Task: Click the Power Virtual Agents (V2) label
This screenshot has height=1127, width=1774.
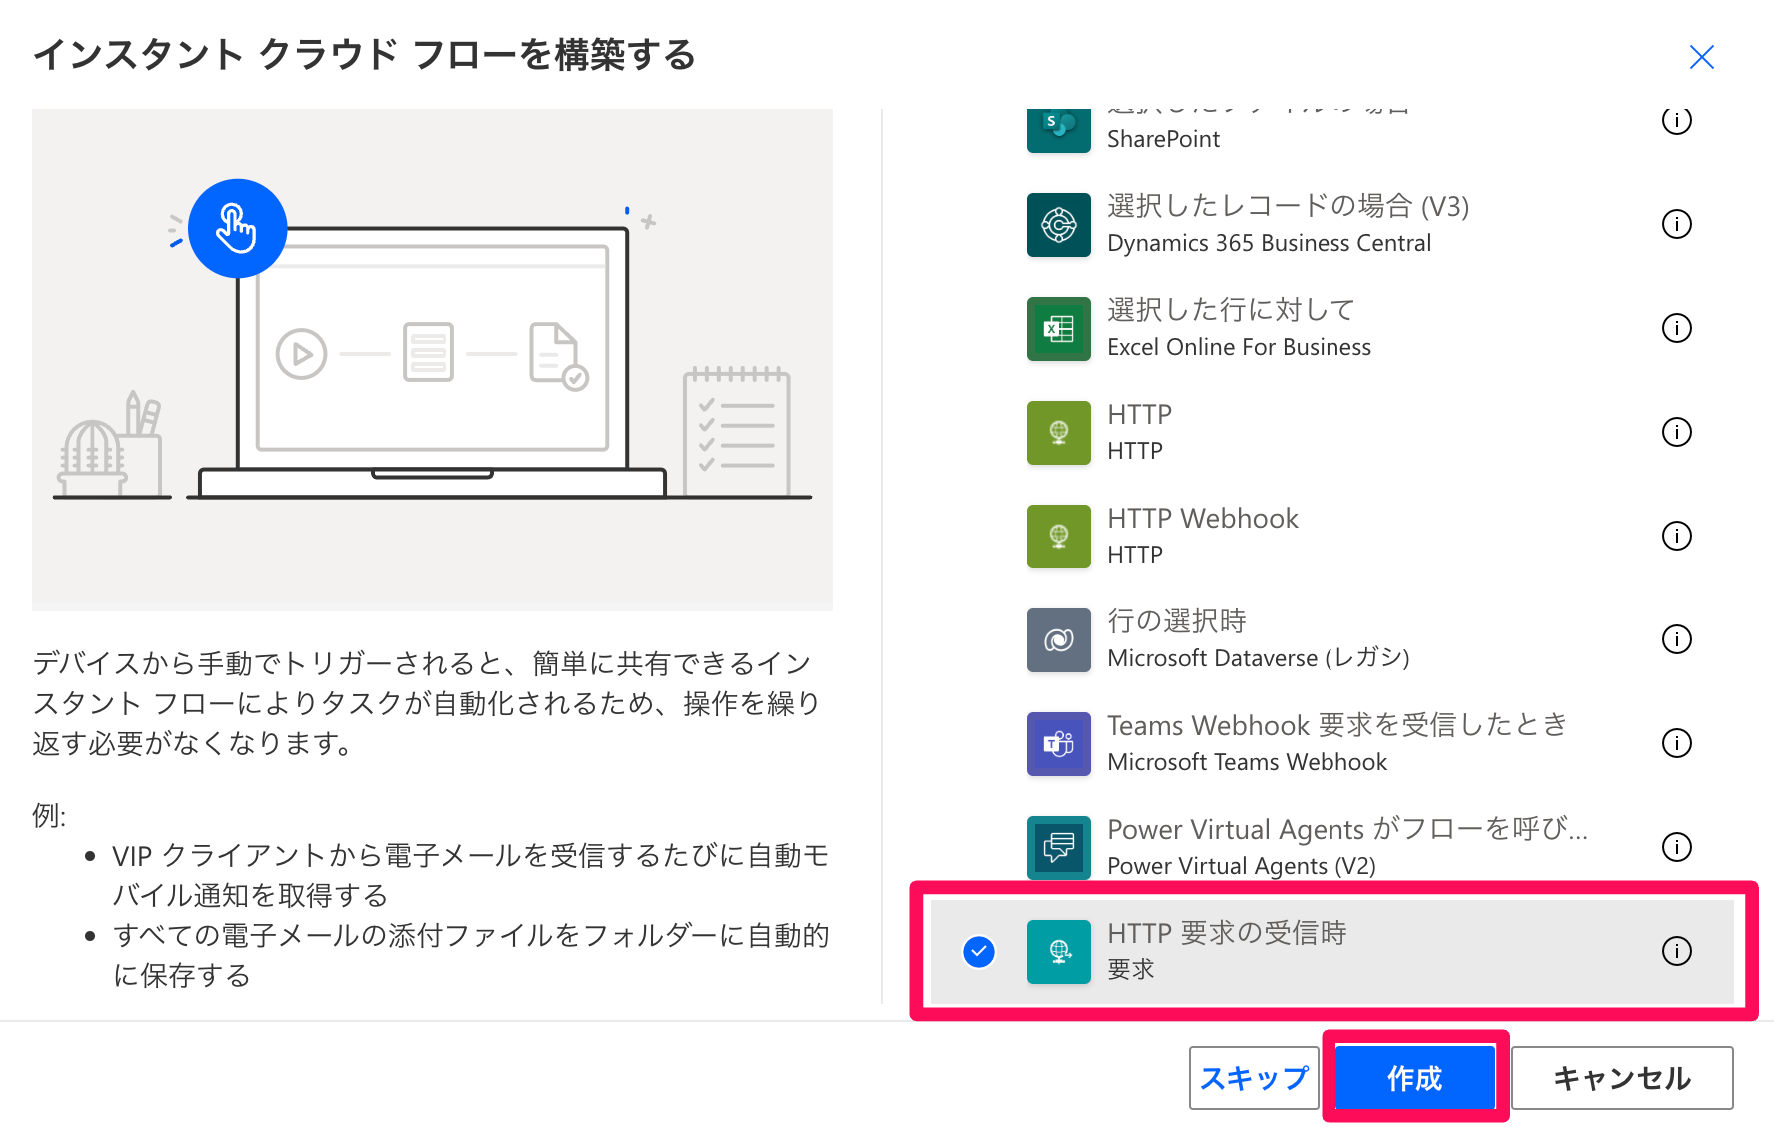Action: coord(1242,866)
